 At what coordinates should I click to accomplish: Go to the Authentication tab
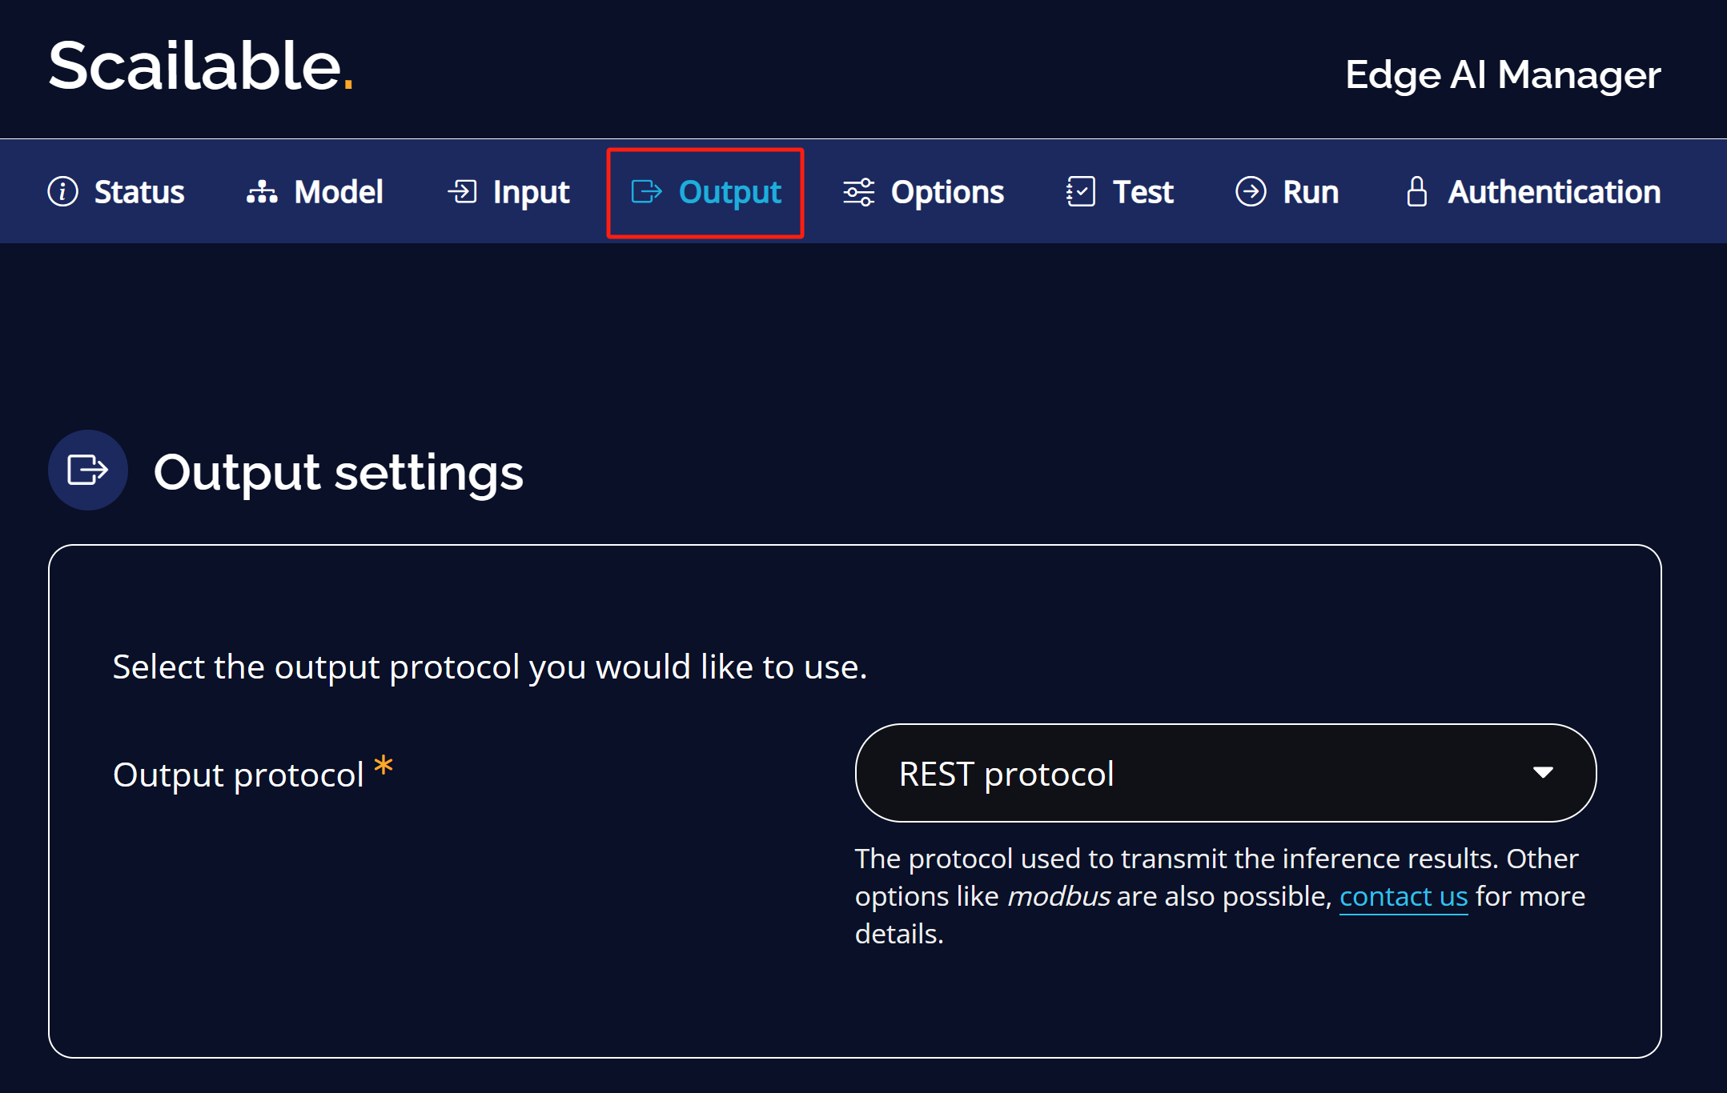pos(1533,192)
